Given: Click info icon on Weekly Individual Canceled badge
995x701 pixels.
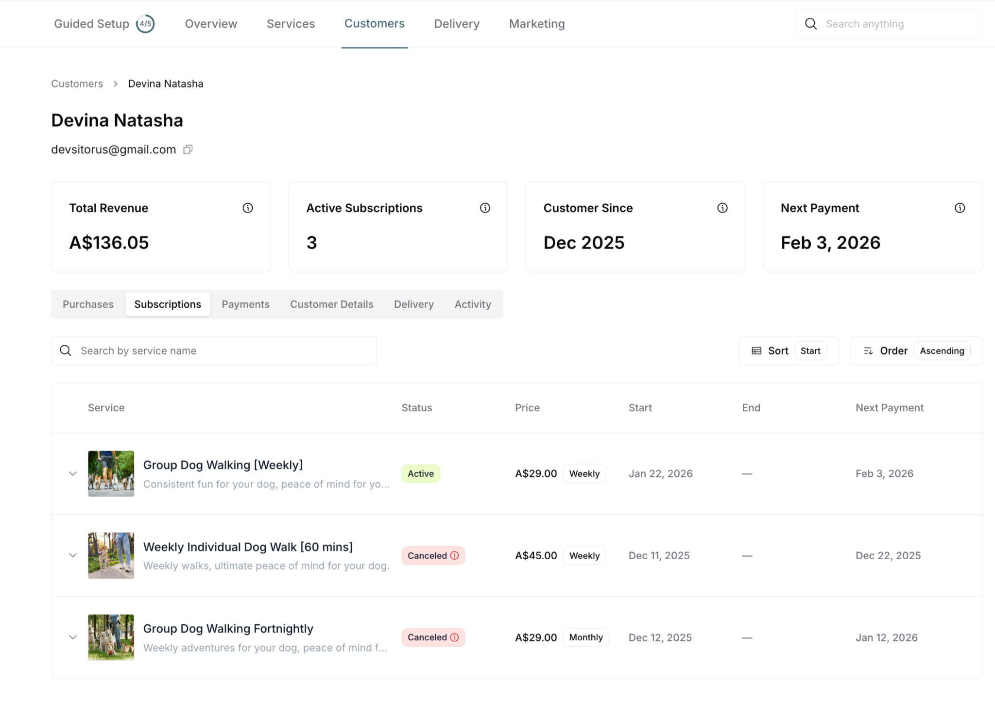Looking at the screenshot, I should (x=455, y=555).
